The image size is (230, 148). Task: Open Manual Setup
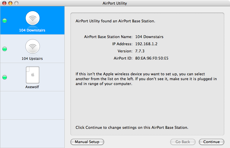tap(87, 142)
